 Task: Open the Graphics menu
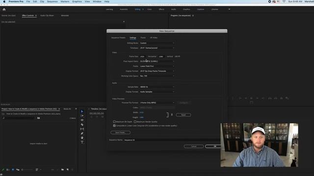click(x=77, y=1)
